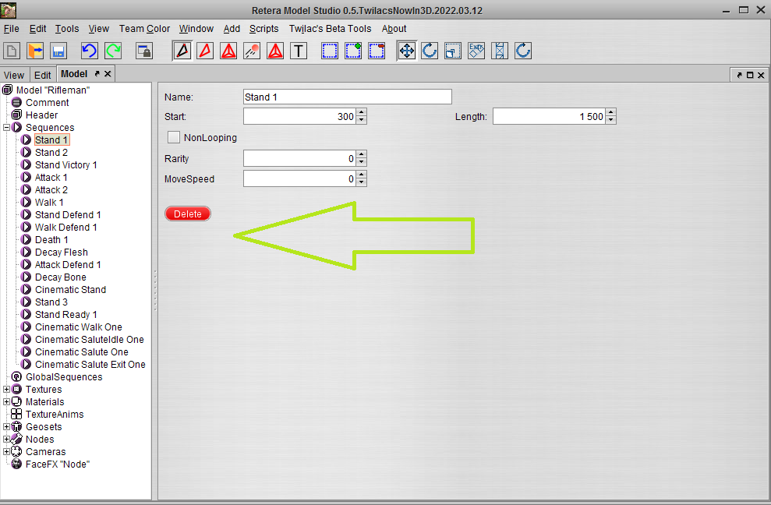Activate the Move tool icon
The image size is (771, 505).
click(407, 51)
